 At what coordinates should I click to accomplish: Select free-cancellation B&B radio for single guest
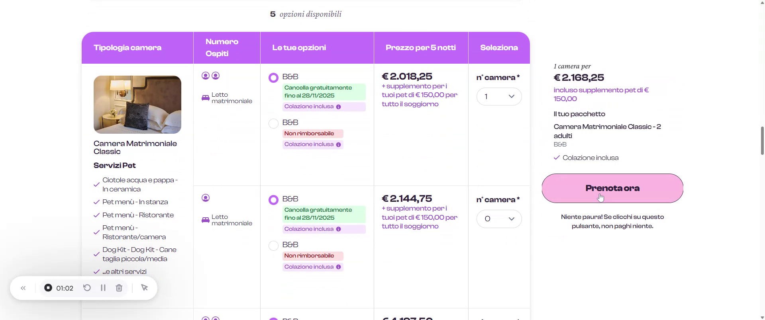point(273,200)
